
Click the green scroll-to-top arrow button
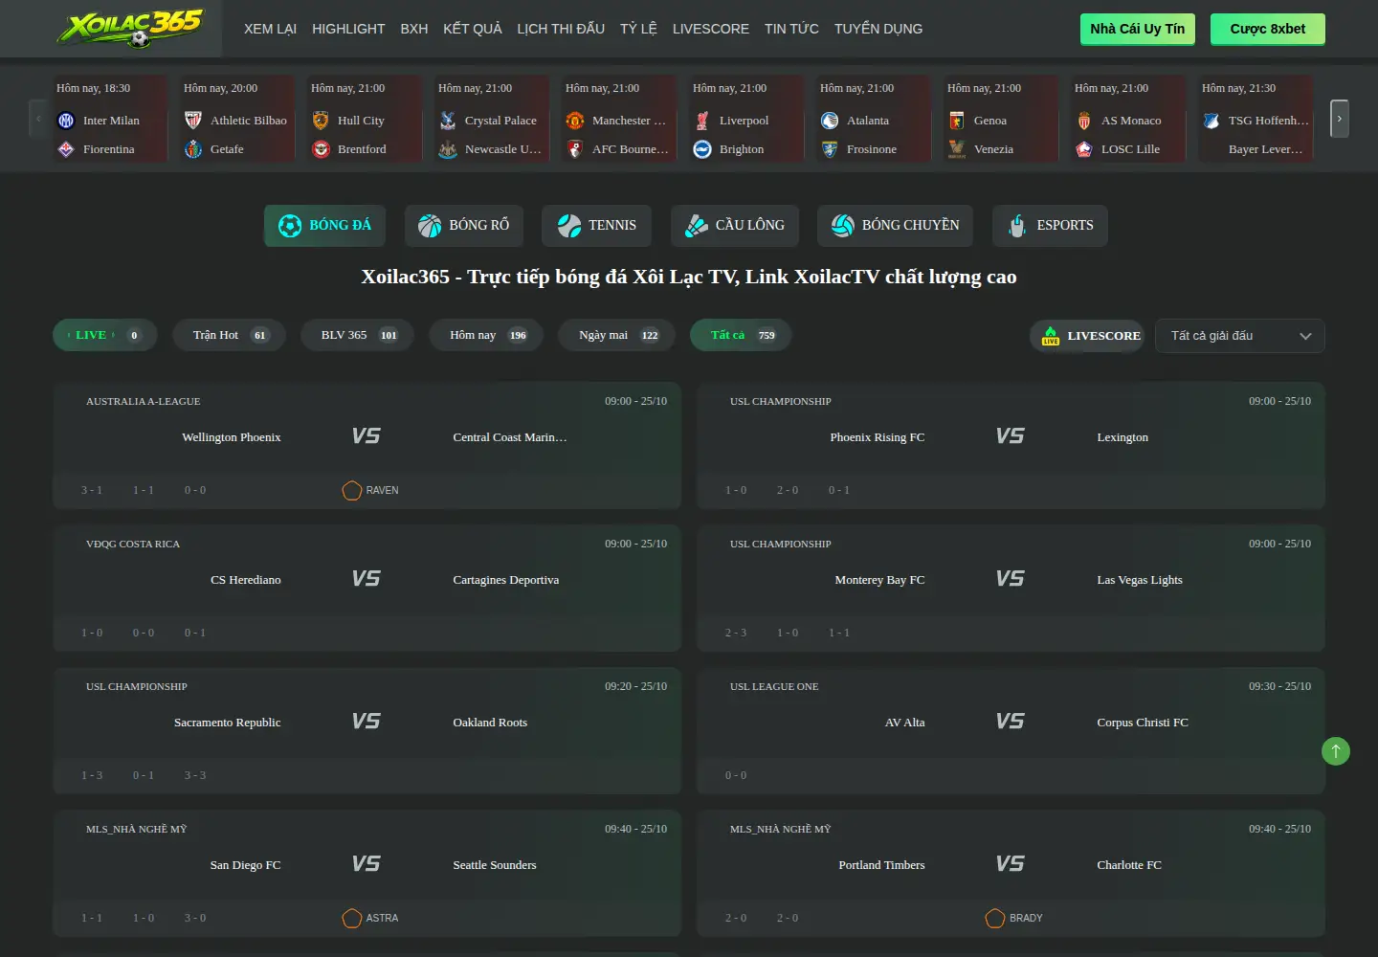pyautogui.click(x=1336, y=751)
